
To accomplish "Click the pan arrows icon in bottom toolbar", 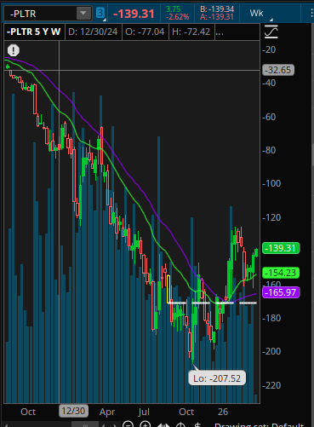I will tap(163, 424).
